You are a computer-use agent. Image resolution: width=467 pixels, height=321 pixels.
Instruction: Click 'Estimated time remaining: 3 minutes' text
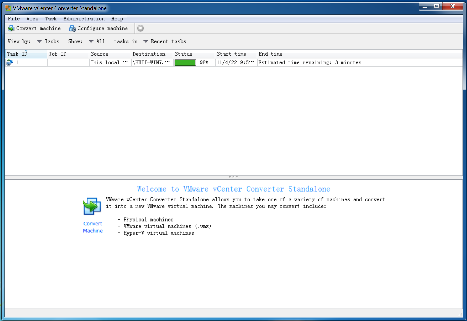coord(310,62)
